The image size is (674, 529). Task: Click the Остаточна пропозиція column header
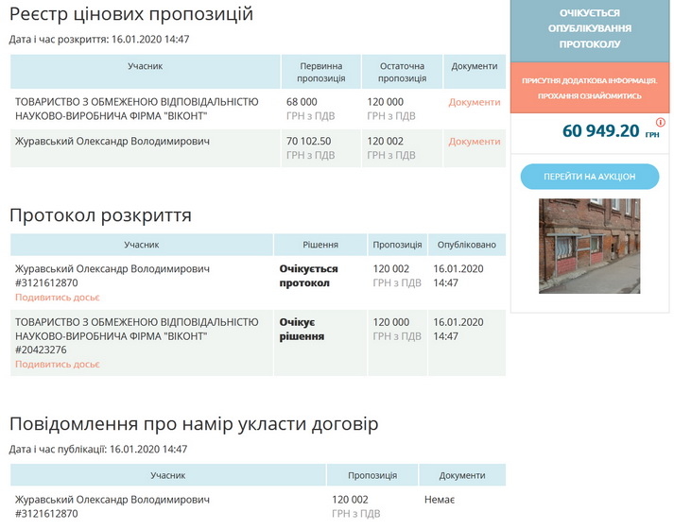(402, 72)
